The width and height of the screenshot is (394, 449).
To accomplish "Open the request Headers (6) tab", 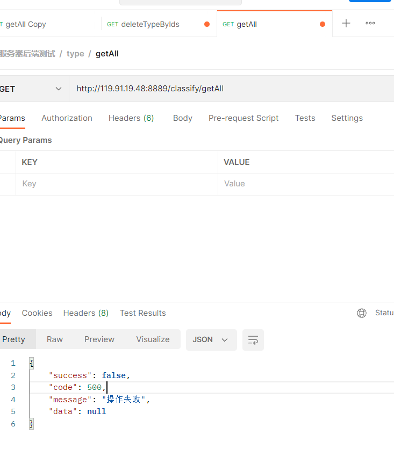I will (x=131, y=118).
